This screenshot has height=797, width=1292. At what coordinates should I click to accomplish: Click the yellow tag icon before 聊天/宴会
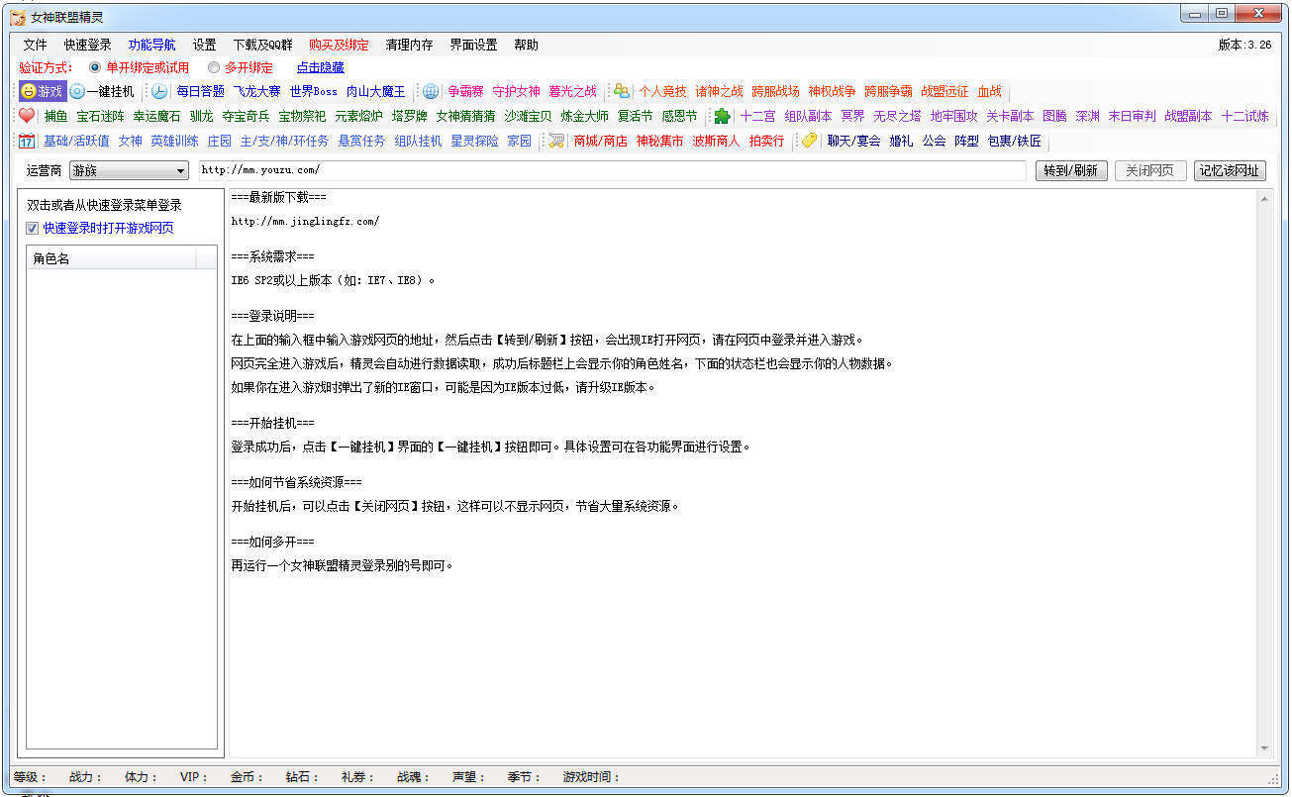pyautogui.click(x=810, y=141)
